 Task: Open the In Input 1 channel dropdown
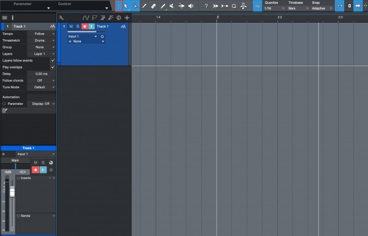click(36, 154)
